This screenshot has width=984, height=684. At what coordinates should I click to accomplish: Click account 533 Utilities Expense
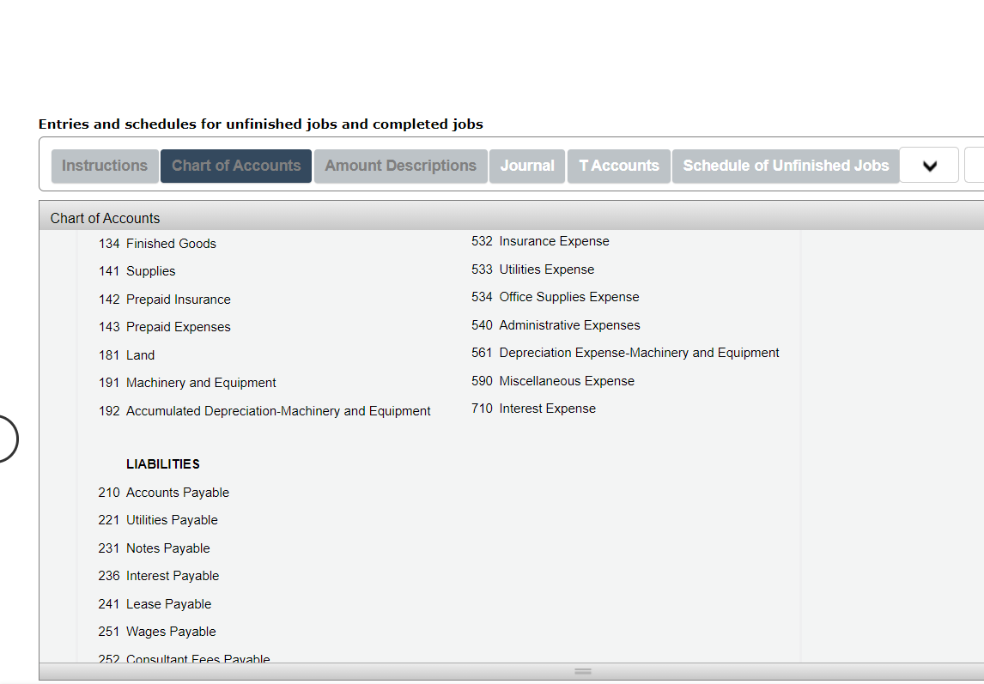click(533, 269)
